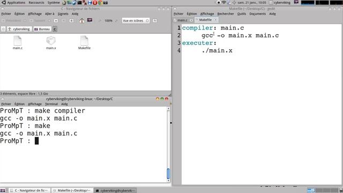Open Documents menu in gedit
Screen dimensions: 343x193
(x=257, y=14)
